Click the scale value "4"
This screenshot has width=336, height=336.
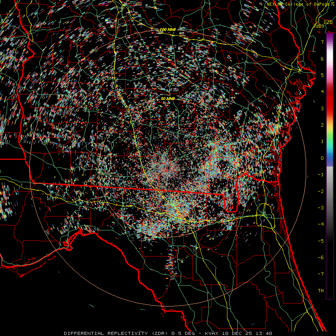[x=322, y=92]
